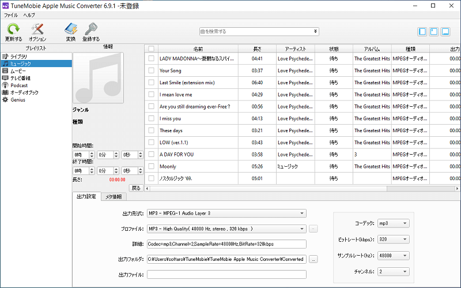
Task: Sort by the アルバム column header
Action: pyautogui.click(x=372, y=49)
